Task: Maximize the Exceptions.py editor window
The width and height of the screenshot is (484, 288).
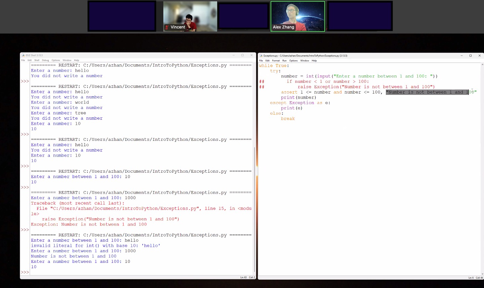Action: [471, 56]
